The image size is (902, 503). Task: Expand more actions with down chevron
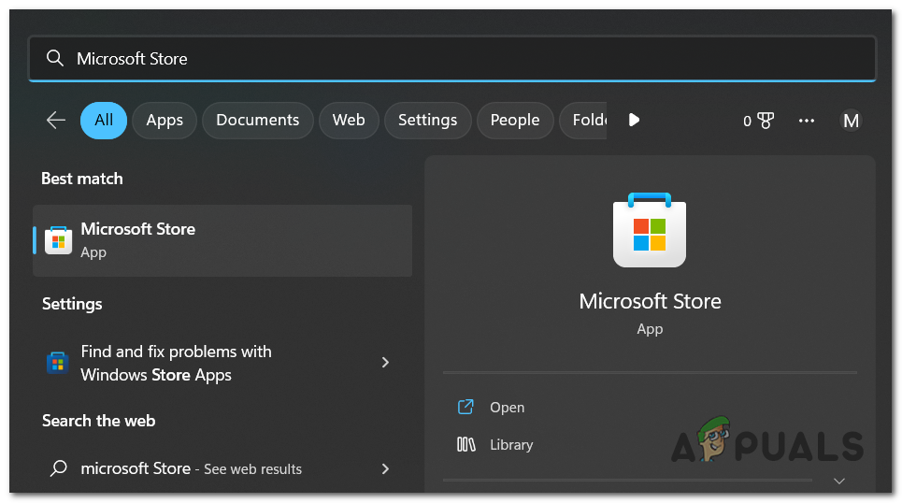(x=839, y=481)
